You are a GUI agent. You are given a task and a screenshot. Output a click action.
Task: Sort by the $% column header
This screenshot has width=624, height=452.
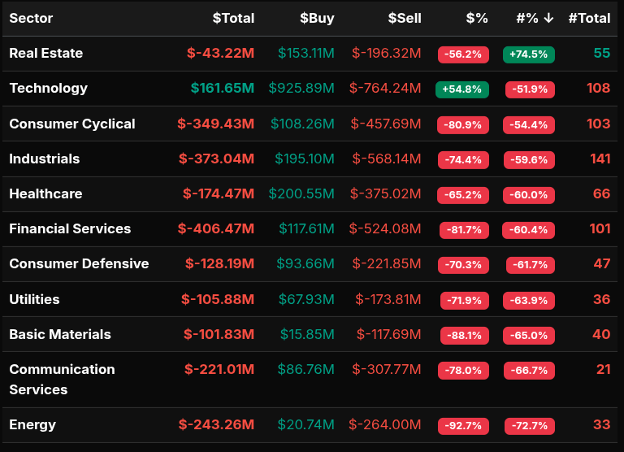[x=477, y=18]
